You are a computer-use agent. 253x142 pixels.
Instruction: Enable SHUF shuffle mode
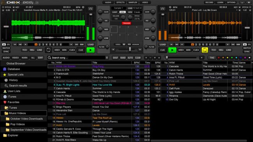[x=115, y=58]
